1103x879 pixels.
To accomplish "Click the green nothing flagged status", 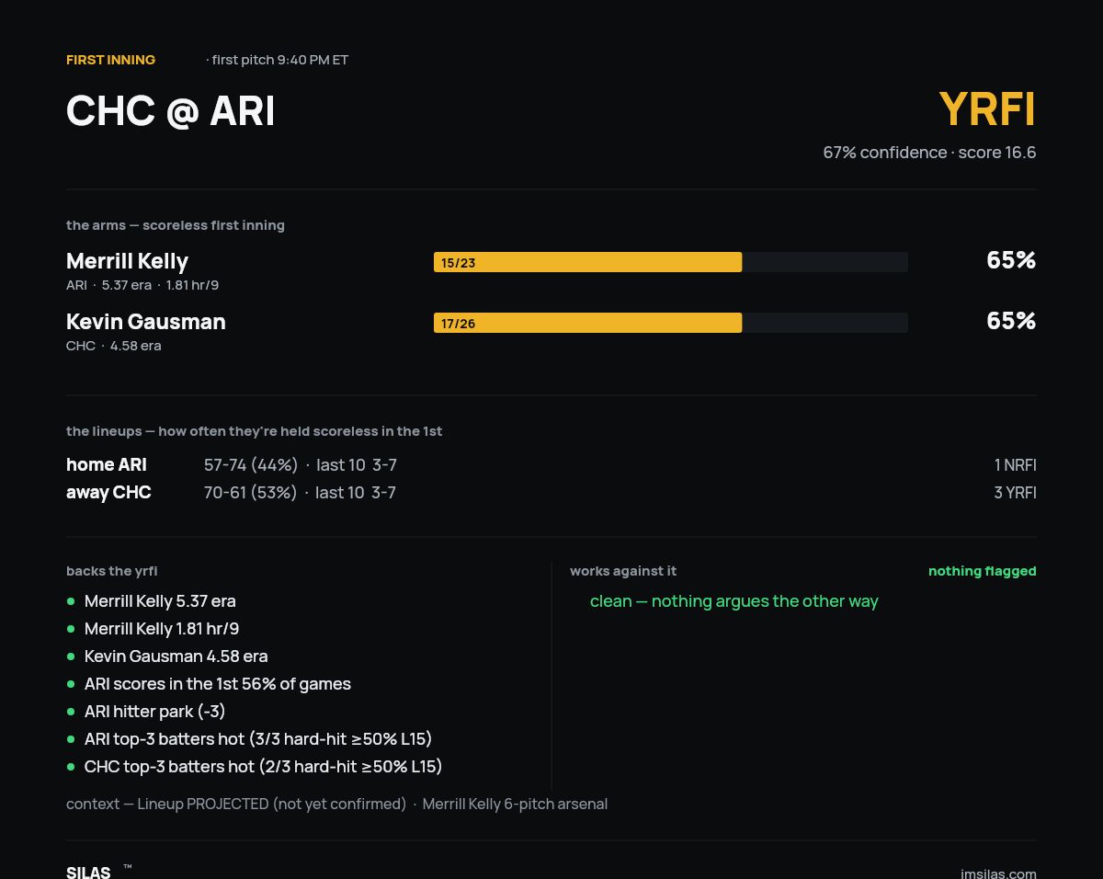I will point(982,571).
